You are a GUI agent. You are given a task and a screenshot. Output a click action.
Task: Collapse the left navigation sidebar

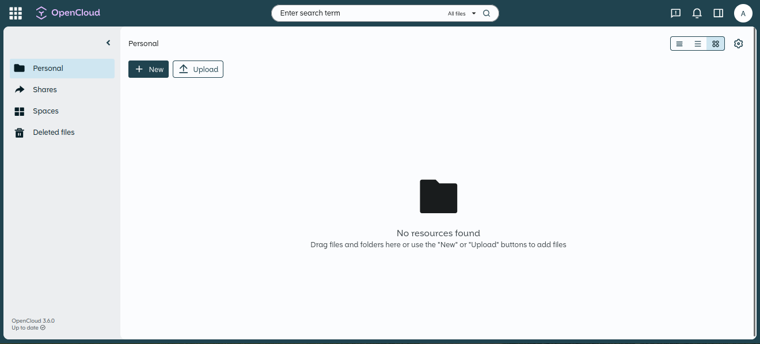click(x=108, y=43)
